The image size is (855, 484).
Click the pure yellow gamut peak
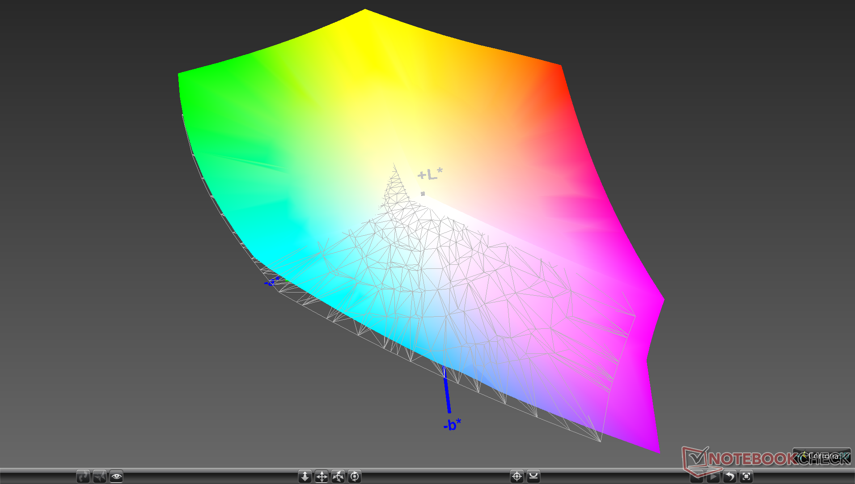point(365,10)
